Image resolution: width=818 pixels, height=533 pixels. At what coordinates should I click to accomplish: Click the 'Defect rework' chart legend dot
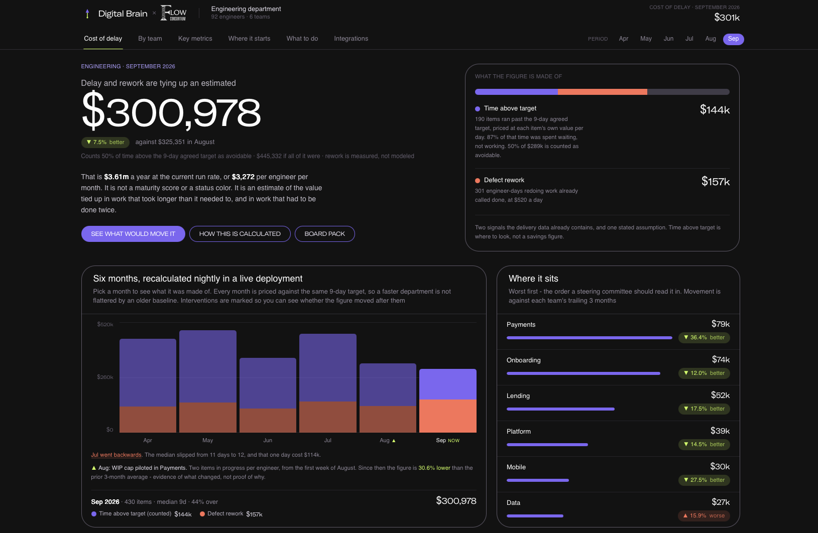tap(202, 514)
